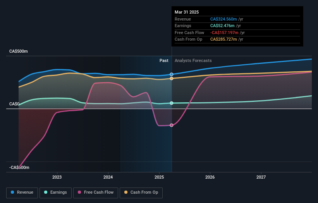Screen dimensions: 318x203
Task: Click the Past label on chart
Action: coord(164,61)
